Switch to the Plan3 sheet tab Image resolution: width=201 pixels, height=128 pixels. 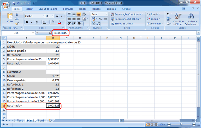(x=41, y=120)
